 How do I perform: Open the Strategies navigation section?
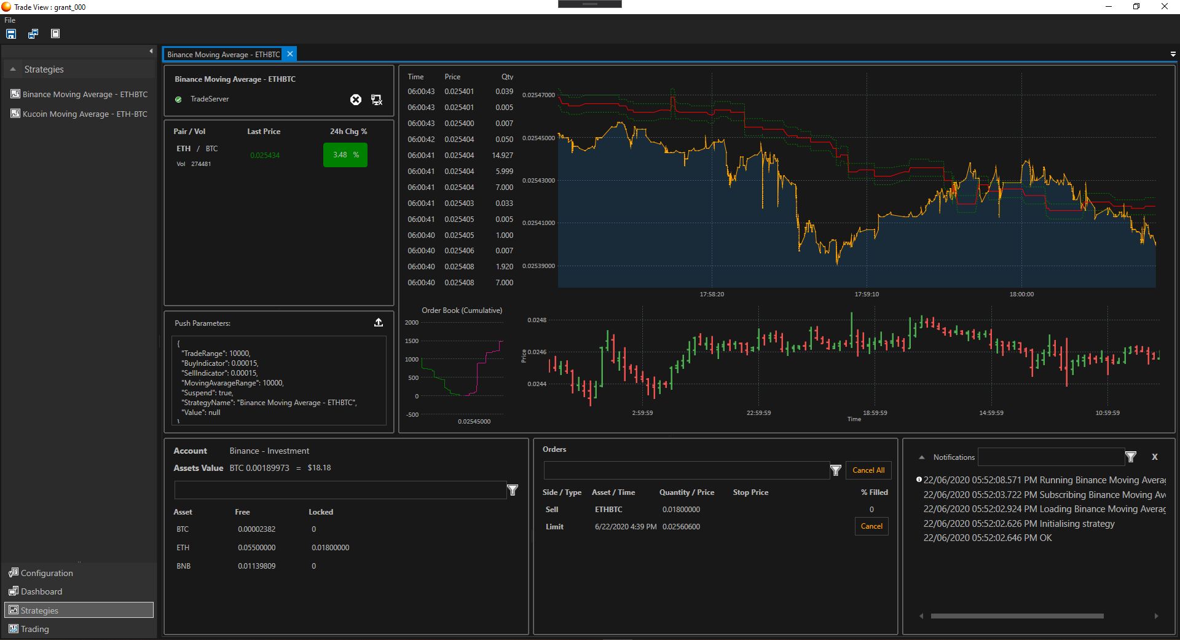point(79,610)
